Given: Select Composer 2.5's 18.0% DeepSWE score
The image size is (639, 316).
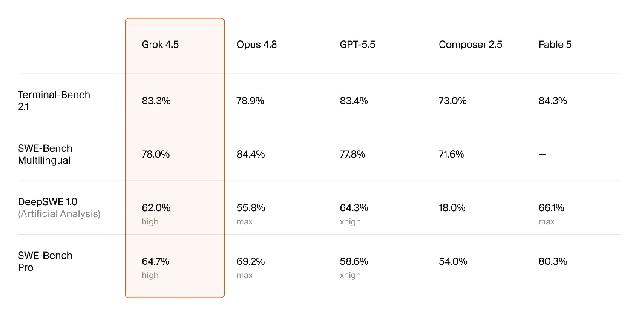Looking at the screenshot, I should pos(452,208).
